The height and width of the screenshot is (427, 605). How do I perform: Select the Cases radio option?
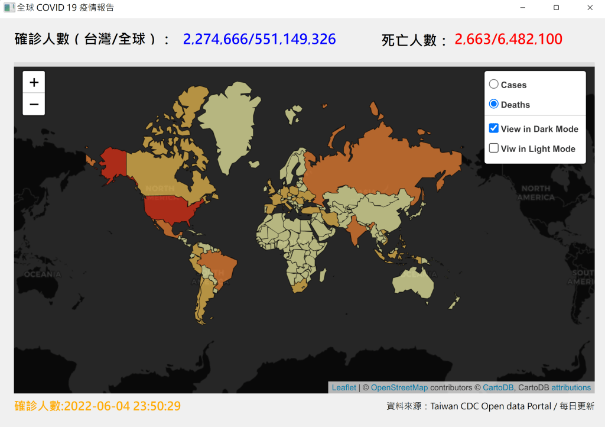click(x=494, y=85)
